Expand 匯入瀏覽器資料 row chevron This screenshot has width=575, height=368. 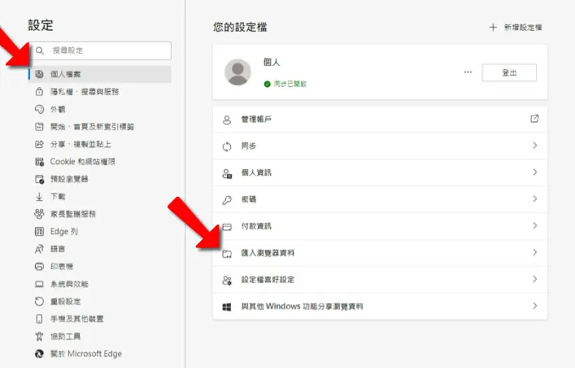[x=535, y=252]
